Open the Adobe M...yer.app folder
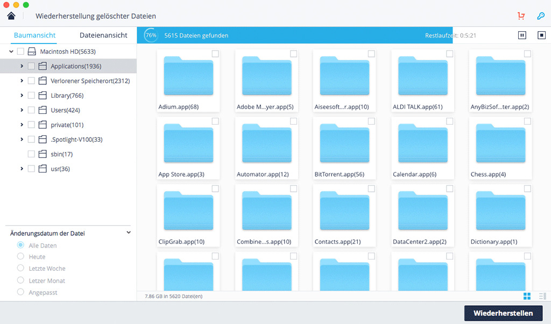 coord(267,81)
